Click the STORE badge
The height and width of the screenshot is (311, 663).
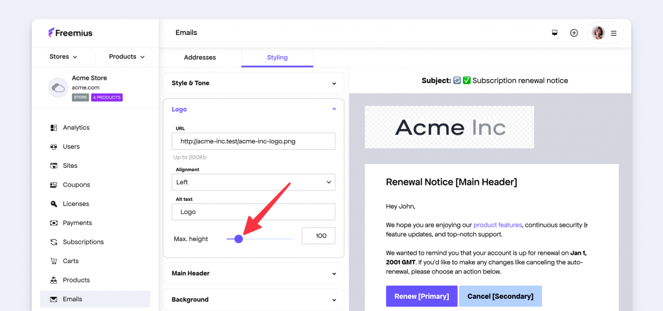tap(80, 97)
